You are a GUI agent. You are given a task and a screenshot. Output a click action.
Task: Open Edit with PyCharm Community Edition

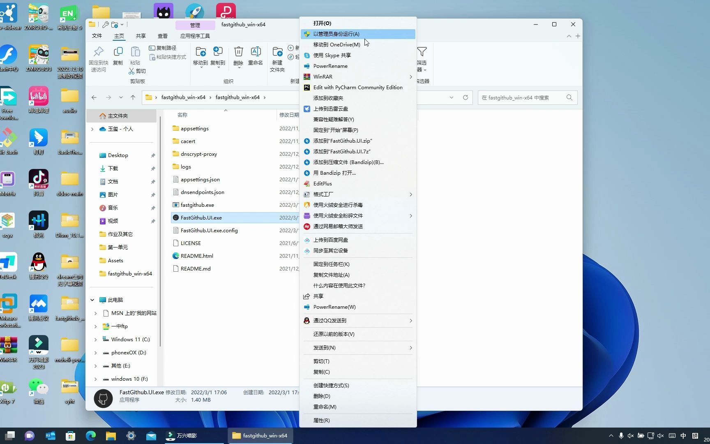pyautogui.click(x=358, y=88)
